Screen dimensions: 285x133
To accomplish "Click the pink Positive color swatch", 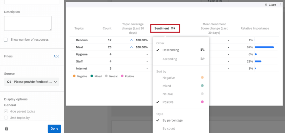I will pyautogui.click(x=202, y=102).
